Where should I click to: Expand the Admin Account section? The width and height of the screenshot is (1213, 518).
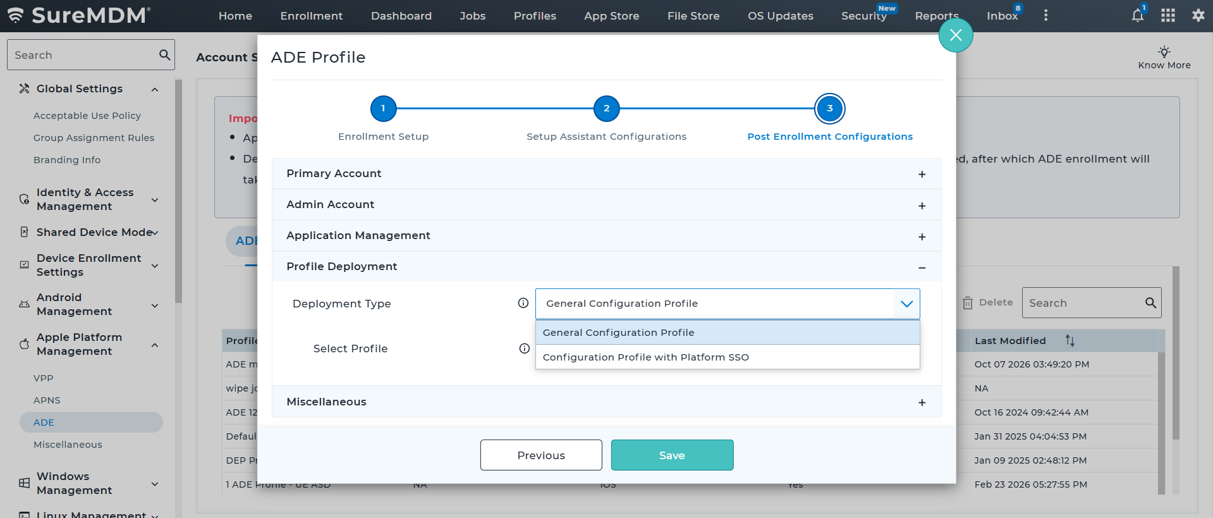tap(606, 205)
